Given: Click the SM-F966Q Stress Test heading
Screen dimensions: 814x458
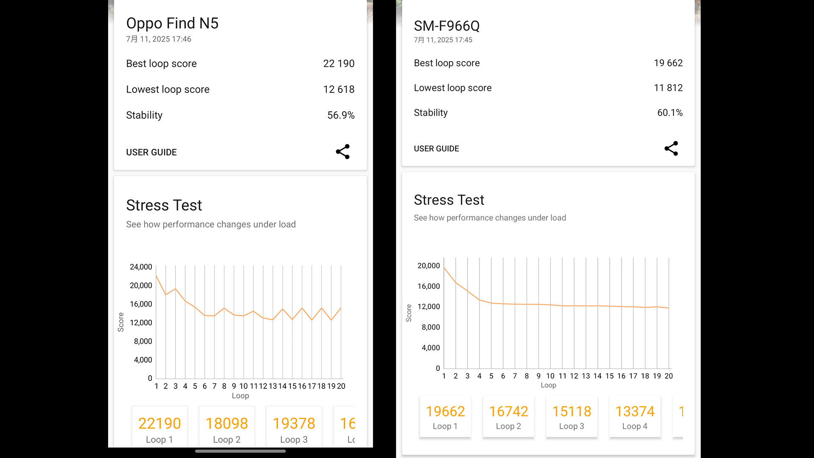Looking at the screenshot, I should coord(449,200).
